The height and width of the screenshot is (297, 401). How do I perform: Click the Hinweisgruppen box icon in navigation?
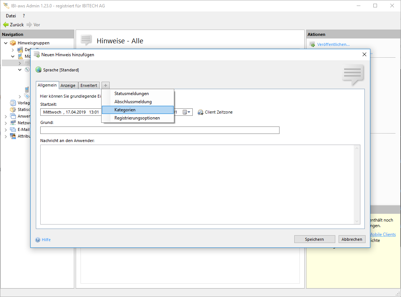pyautogui.click(x=13, y=43)
